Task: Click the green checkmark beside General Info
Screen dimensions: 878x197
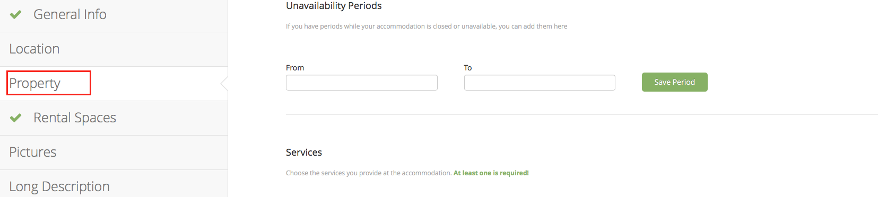Action: (x=16, y=14)
